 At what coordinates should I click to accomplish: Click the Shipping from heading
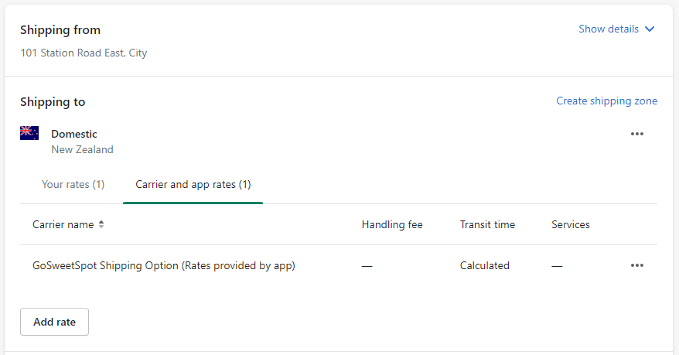[60, 30]
